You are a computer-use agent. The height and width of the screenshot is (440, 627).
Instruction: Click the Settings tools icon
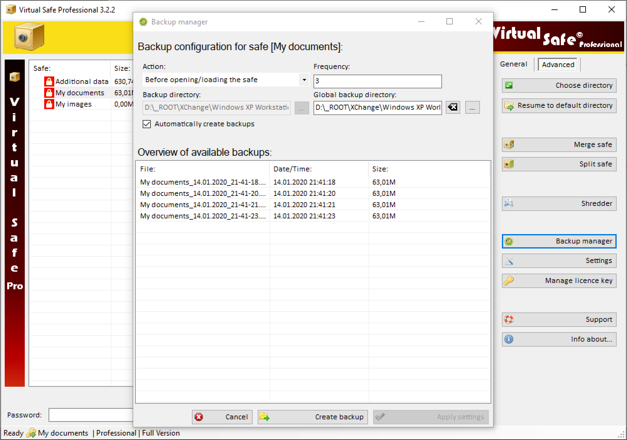[x=509, y=260]
